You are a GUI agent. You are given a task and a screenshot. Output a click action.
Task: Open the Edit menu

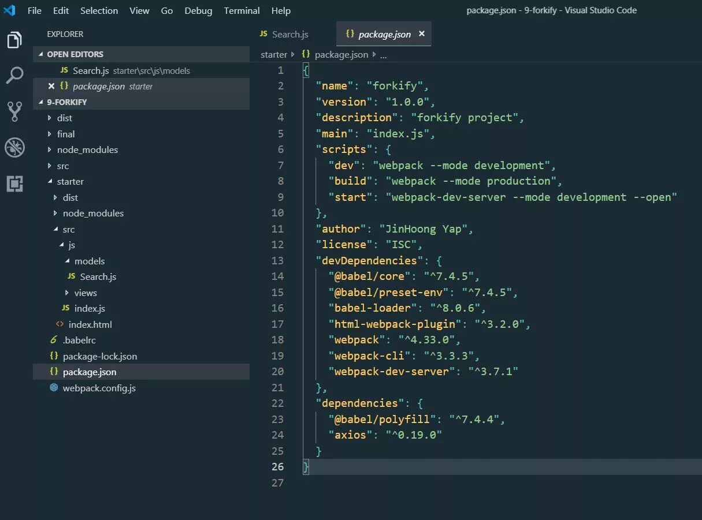click(x=61, y=10)
